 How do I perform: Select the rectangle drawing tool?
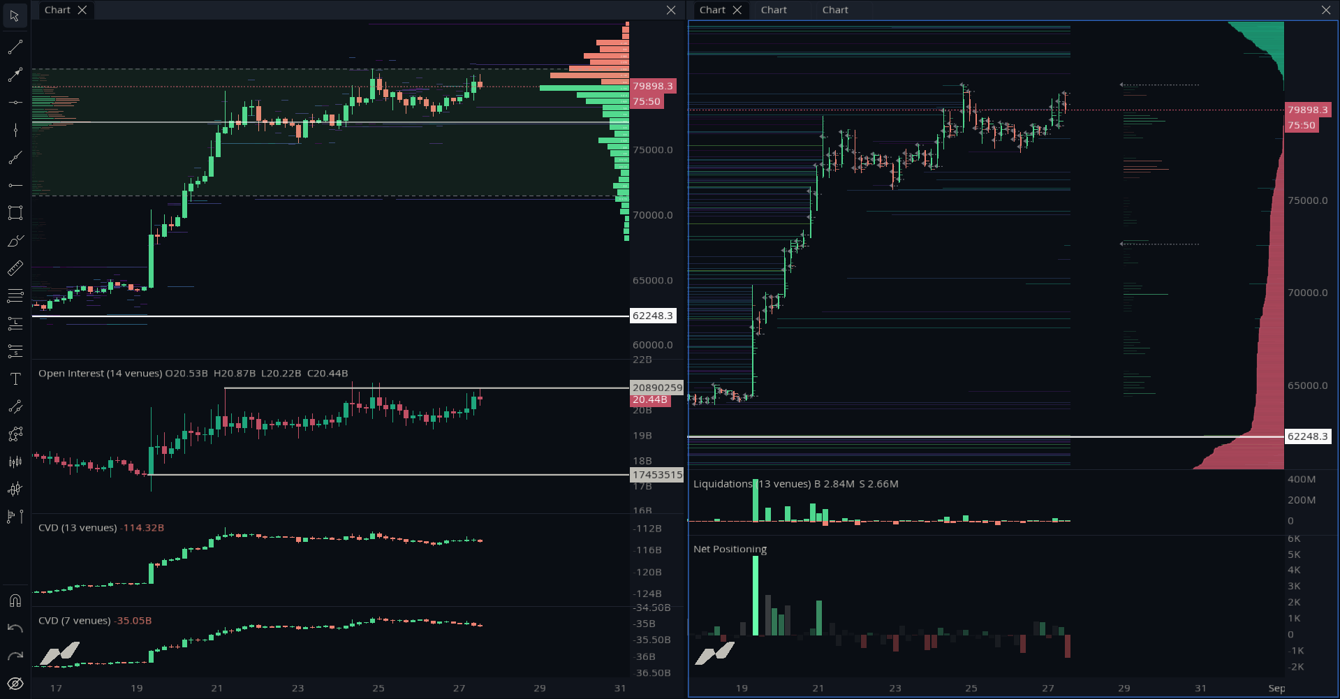[x=15, y=213]
